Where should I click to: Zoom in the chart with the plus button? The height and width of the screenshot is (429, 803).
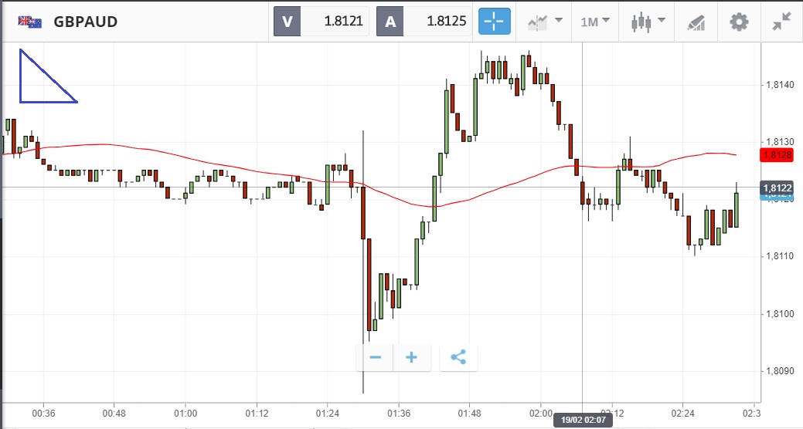pos(412,357)
